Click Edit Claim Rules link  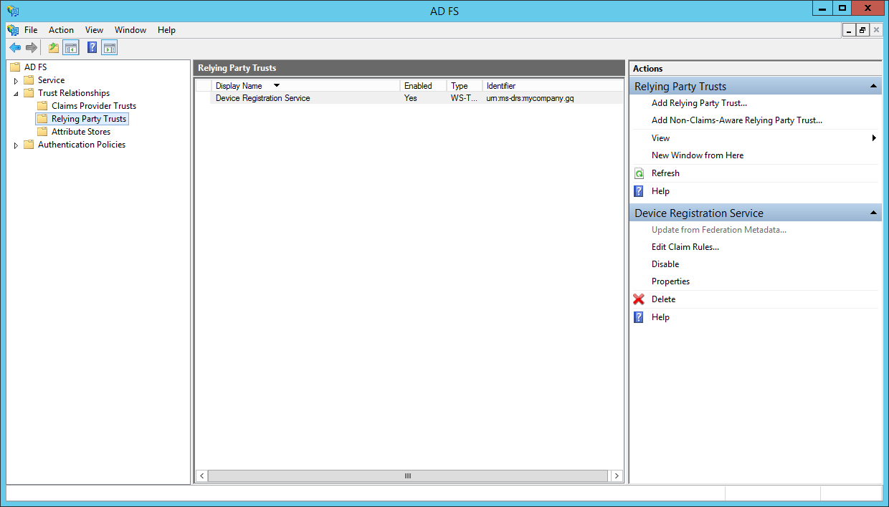point(685,246)
